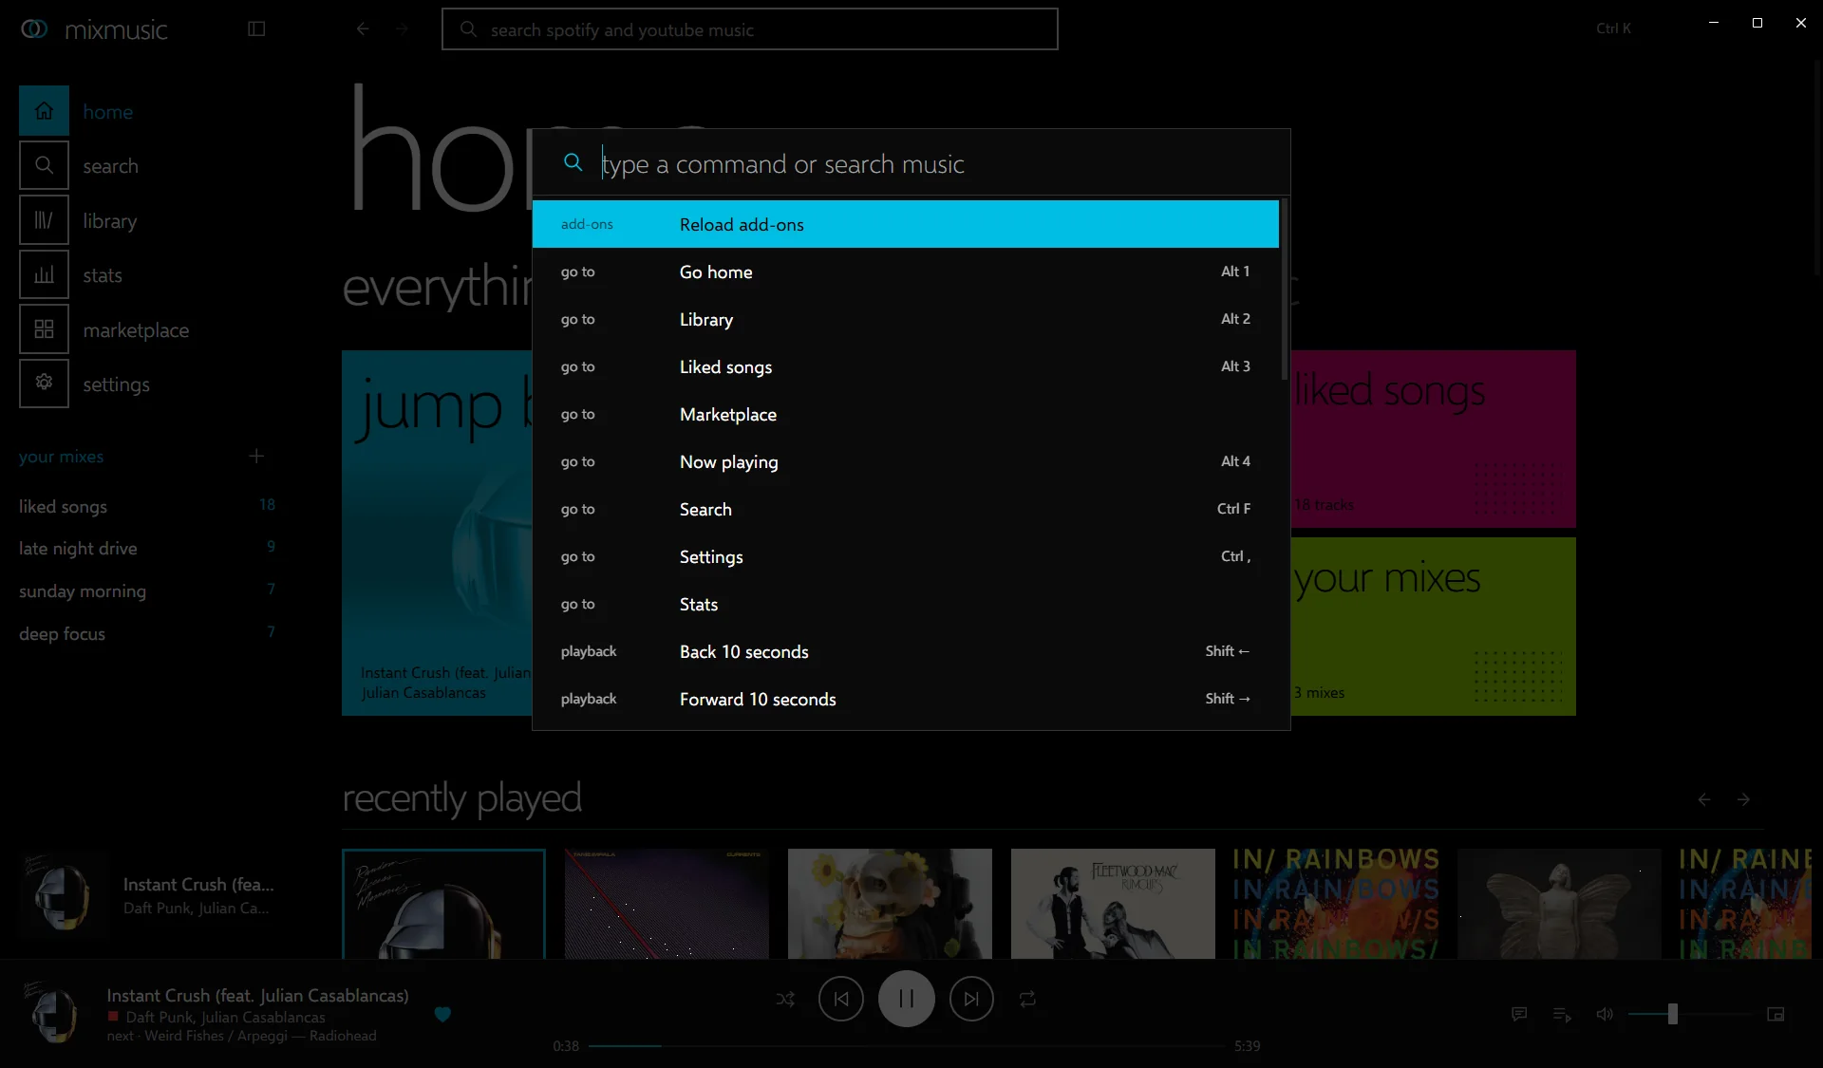Navigate back with the top arrow
The height and width of the screenshot is (1068, 1823).
coord(363,28)
